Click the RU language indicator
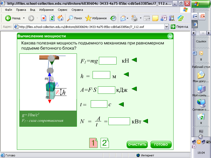This screenshot has width=211, height=158. coord(201,131)
